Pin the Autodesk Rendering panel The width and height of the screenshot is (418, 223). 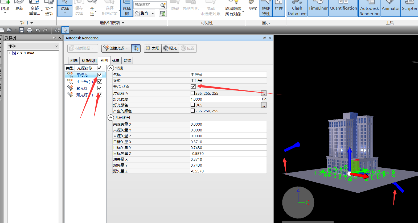[x=264, y=38]
